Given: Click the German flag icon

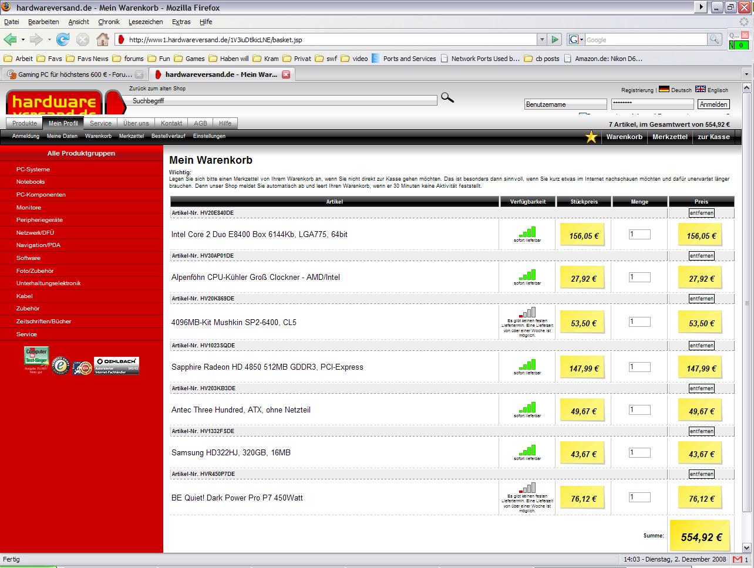Looking at the screenshot, I should pos(664,89).
